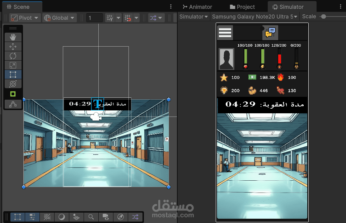Select the Scale tool
Screen dimensions: 346x223
pos(13,65)
